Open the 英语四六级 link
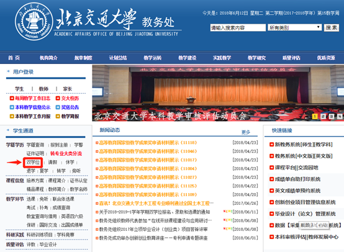The width and height of the screenshot is (344, 252). click(72, 216)
